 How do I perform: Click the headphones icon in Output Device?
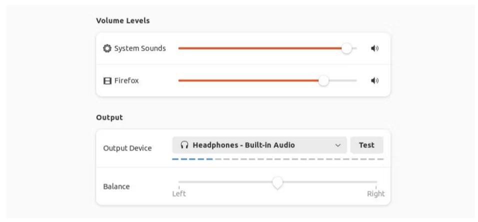(184, 145)
